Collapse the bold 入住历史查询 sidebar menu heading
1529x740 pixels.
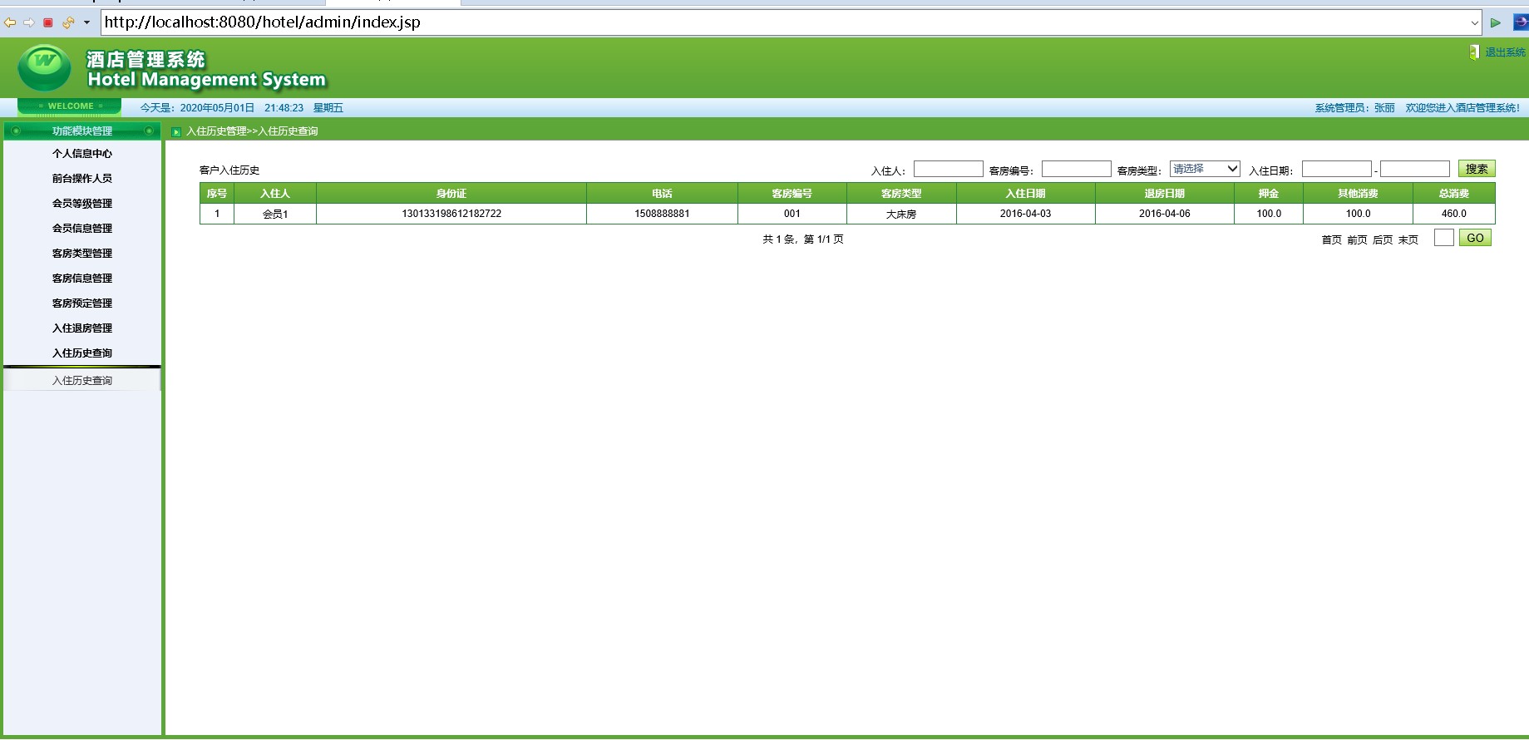click(x=82, y=353)
